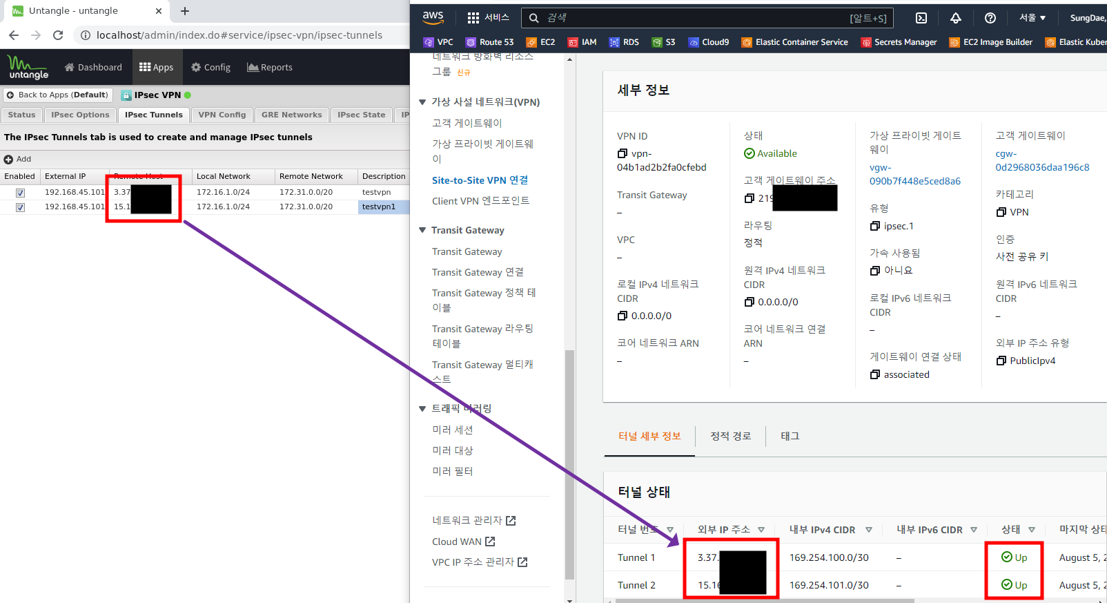Select the testvpn1 description cell

tap(383, 207)
